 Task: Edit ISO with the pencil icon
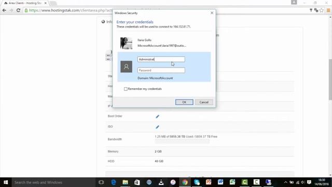point(157,127)
